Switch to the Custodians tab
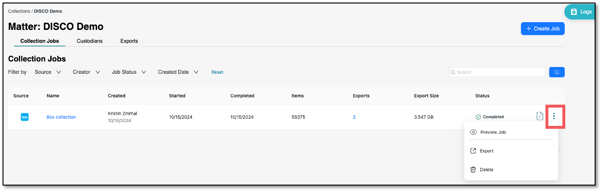 tap(89, 41)
